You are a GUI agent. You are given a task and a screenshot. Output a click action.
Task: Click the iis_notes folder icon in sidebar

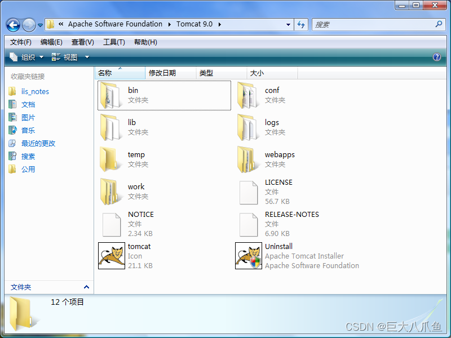12,91
